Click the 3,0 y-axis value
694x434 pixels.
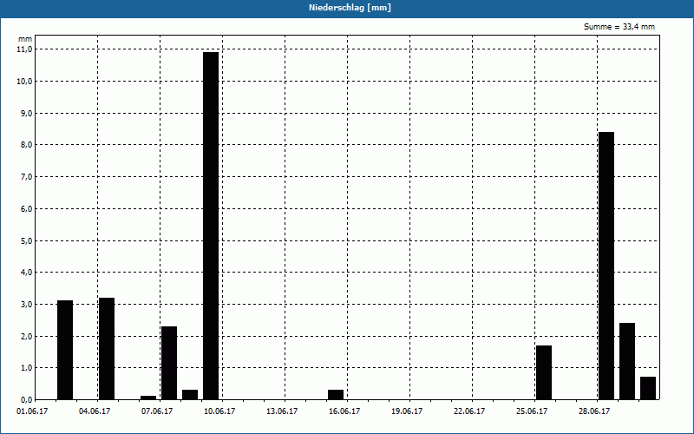click(x=27, y=305)
